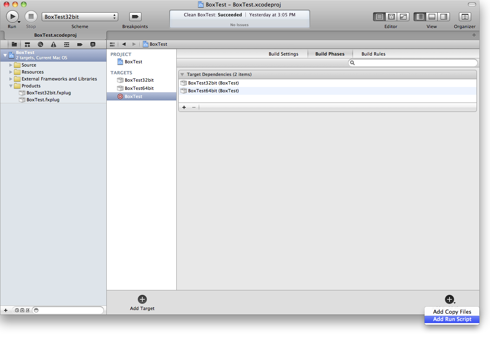
Task: Open the Organizer window
Action: coord(465,17)
